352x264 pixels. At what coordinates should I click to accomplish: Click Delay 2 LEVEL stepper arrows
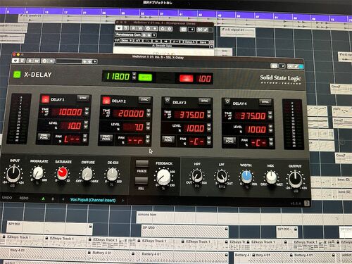148,126
